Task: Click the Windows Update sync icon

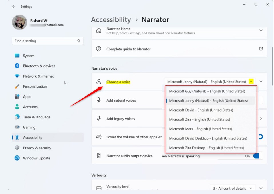Action: tap(17, 158)
